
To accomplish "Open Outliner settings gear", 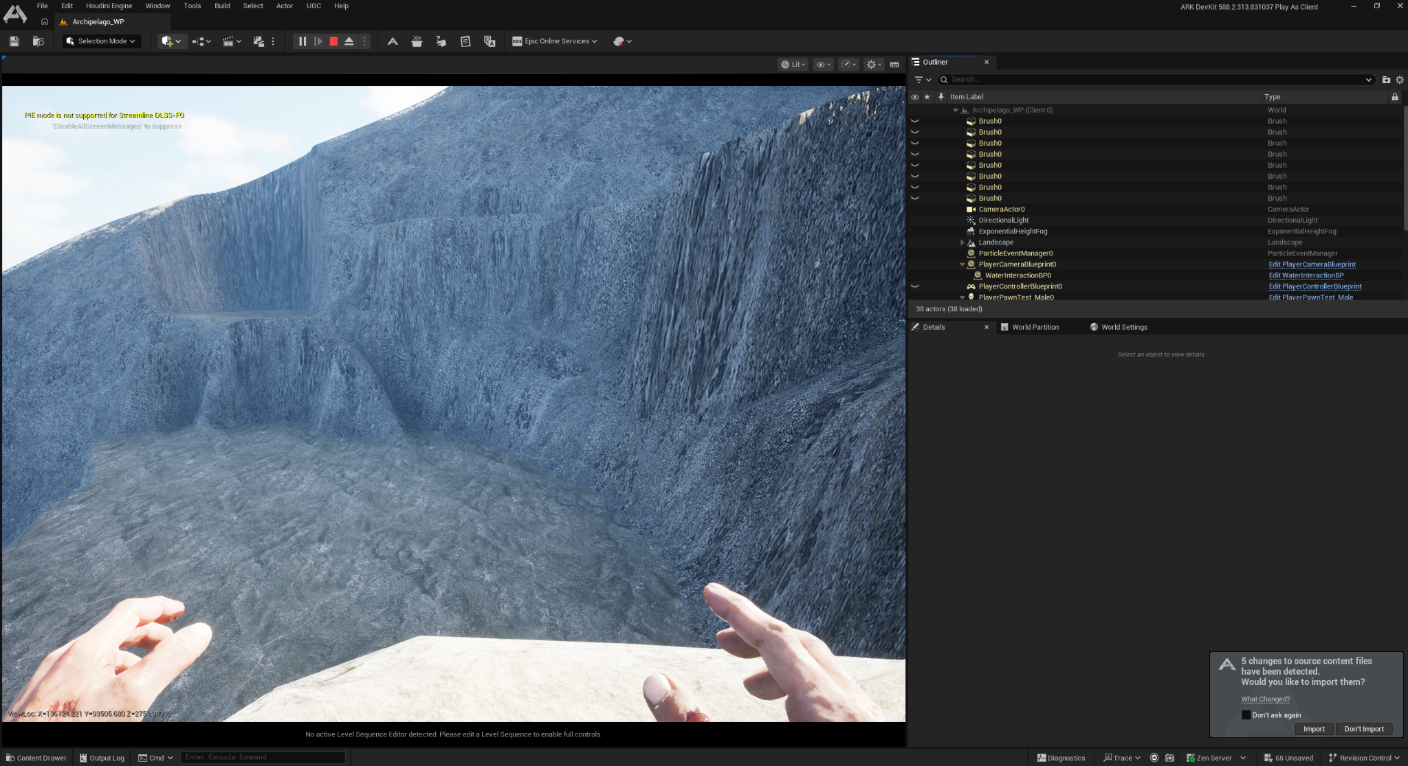I will [1399, 80].
